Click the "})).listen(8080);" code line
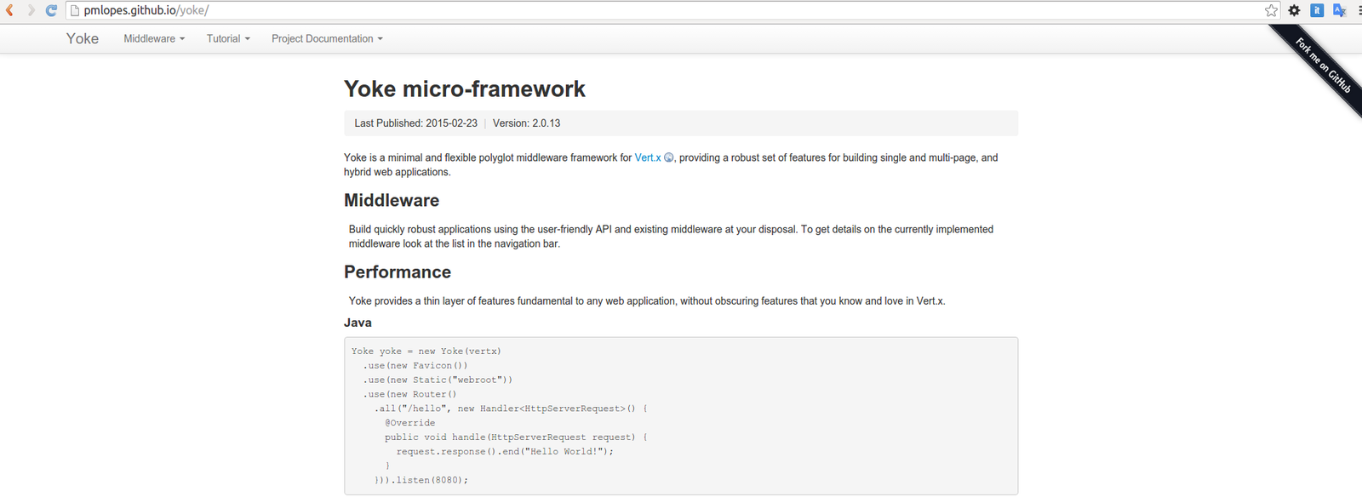Screen dimensions: 1362x503 point(421,480)
